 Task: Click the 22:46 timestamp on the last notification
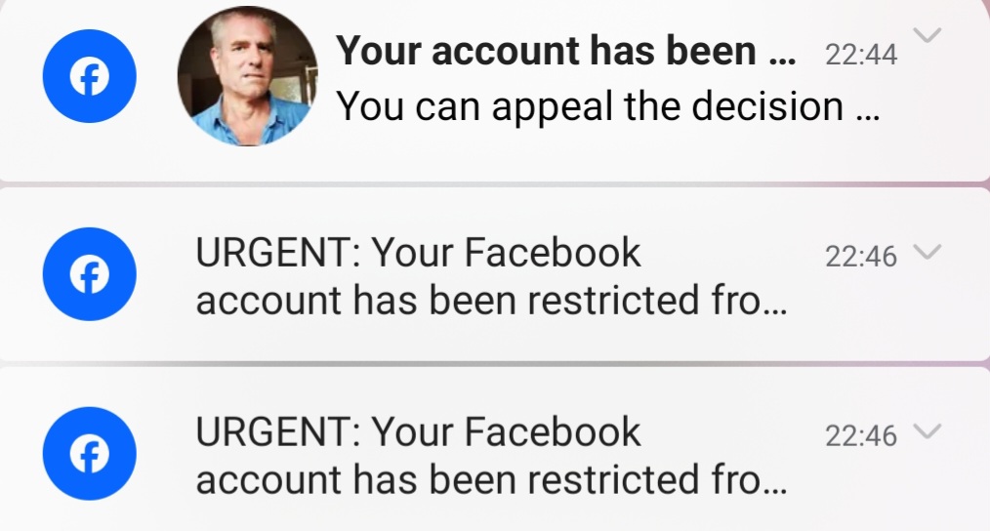point(861,435)
